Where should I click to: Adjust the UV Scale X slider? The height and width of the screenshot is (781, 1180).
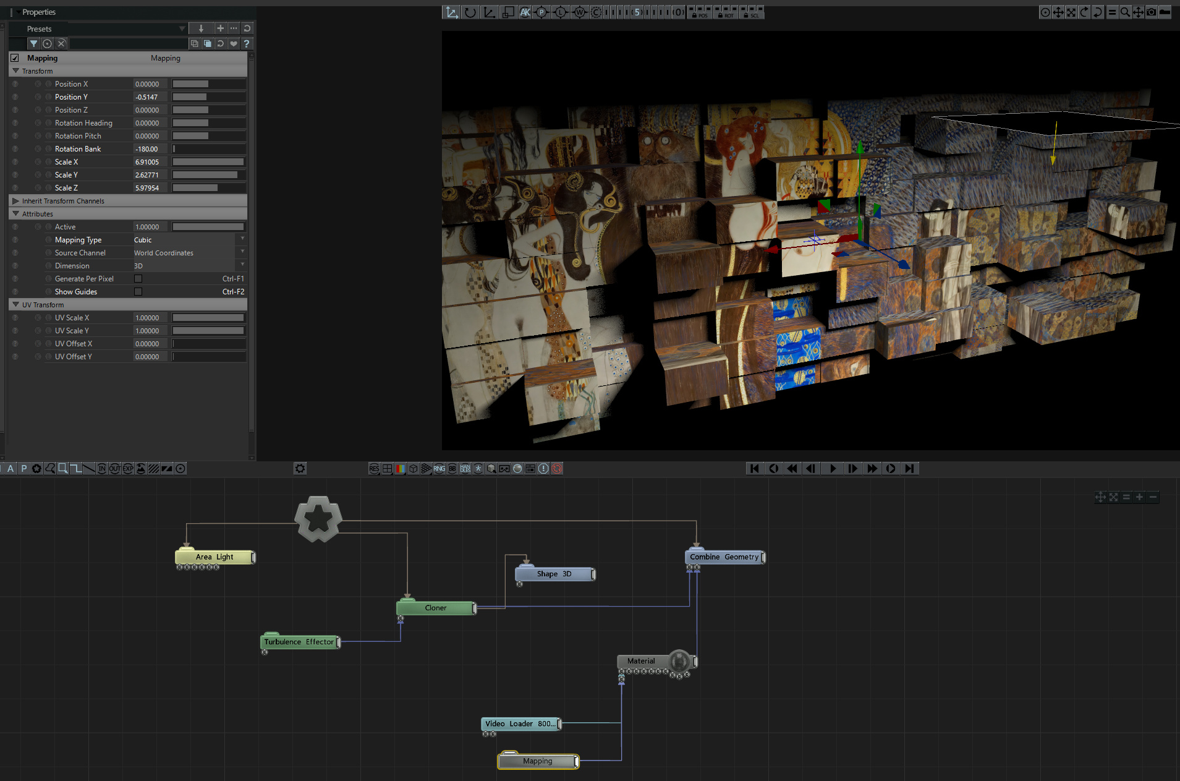point(208,318)
